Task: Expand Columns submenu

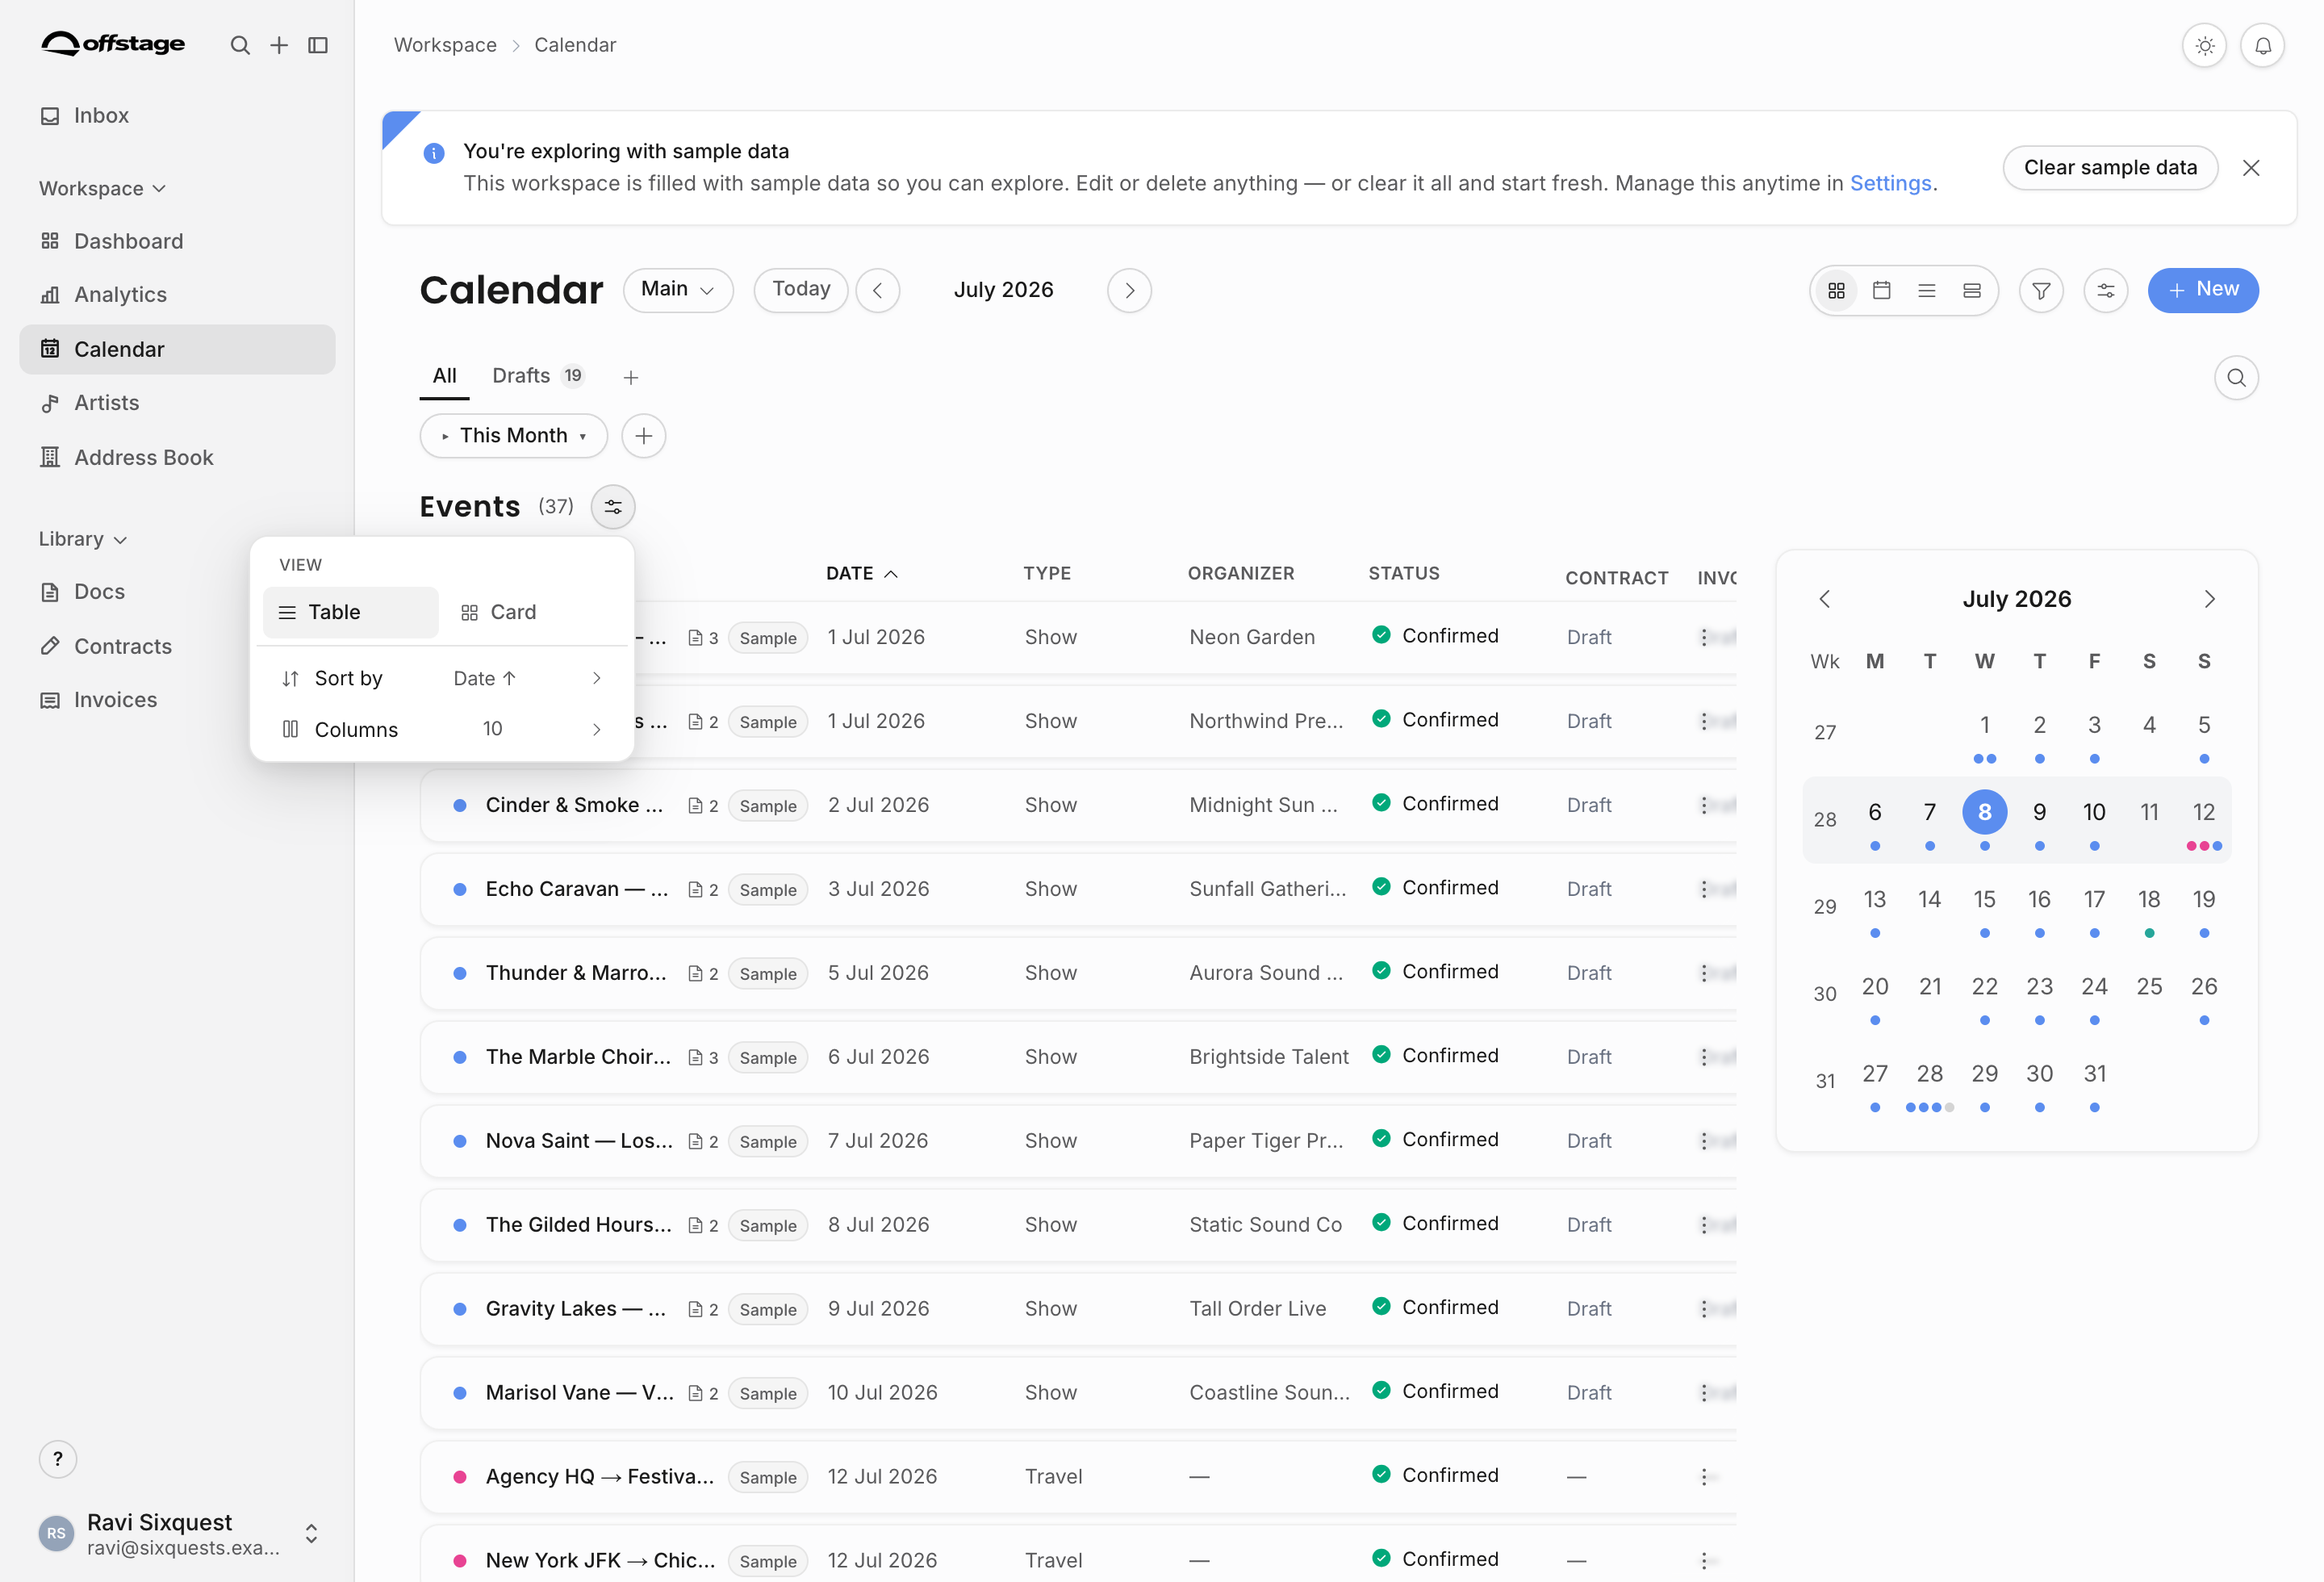Action: point(442,729)
